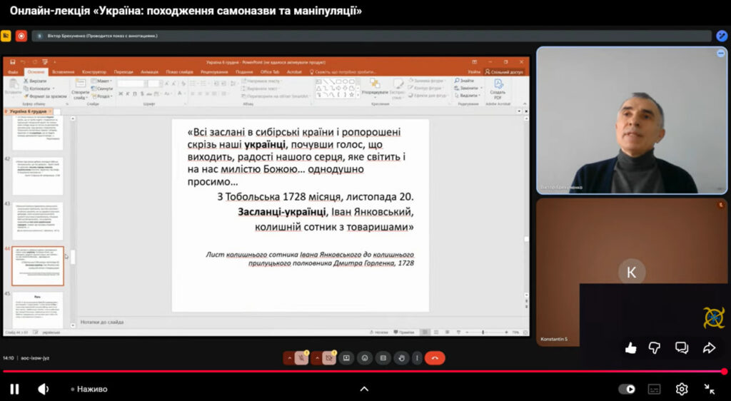Open the Вставлення ribbon tab

pos(63,72)
